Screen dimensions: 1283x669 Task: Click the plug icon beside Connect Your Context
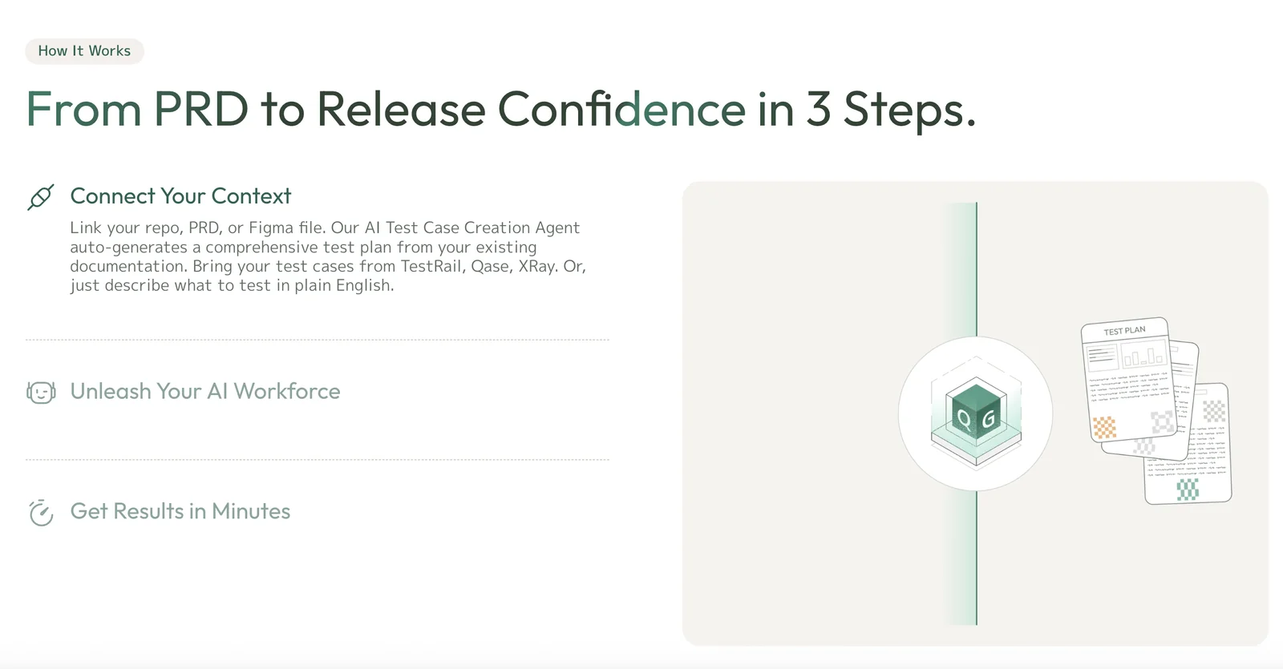pyautogui.click(x=41, y=197)
